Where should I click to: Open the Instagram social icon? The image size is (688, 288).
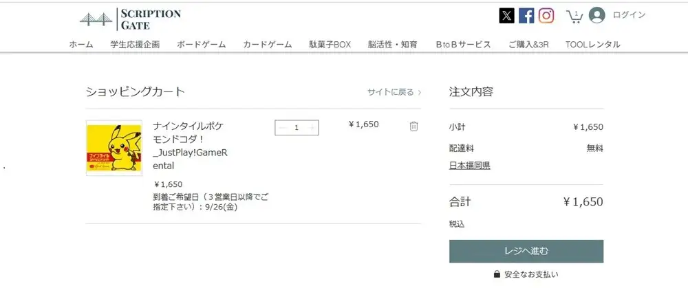point(546,15)
